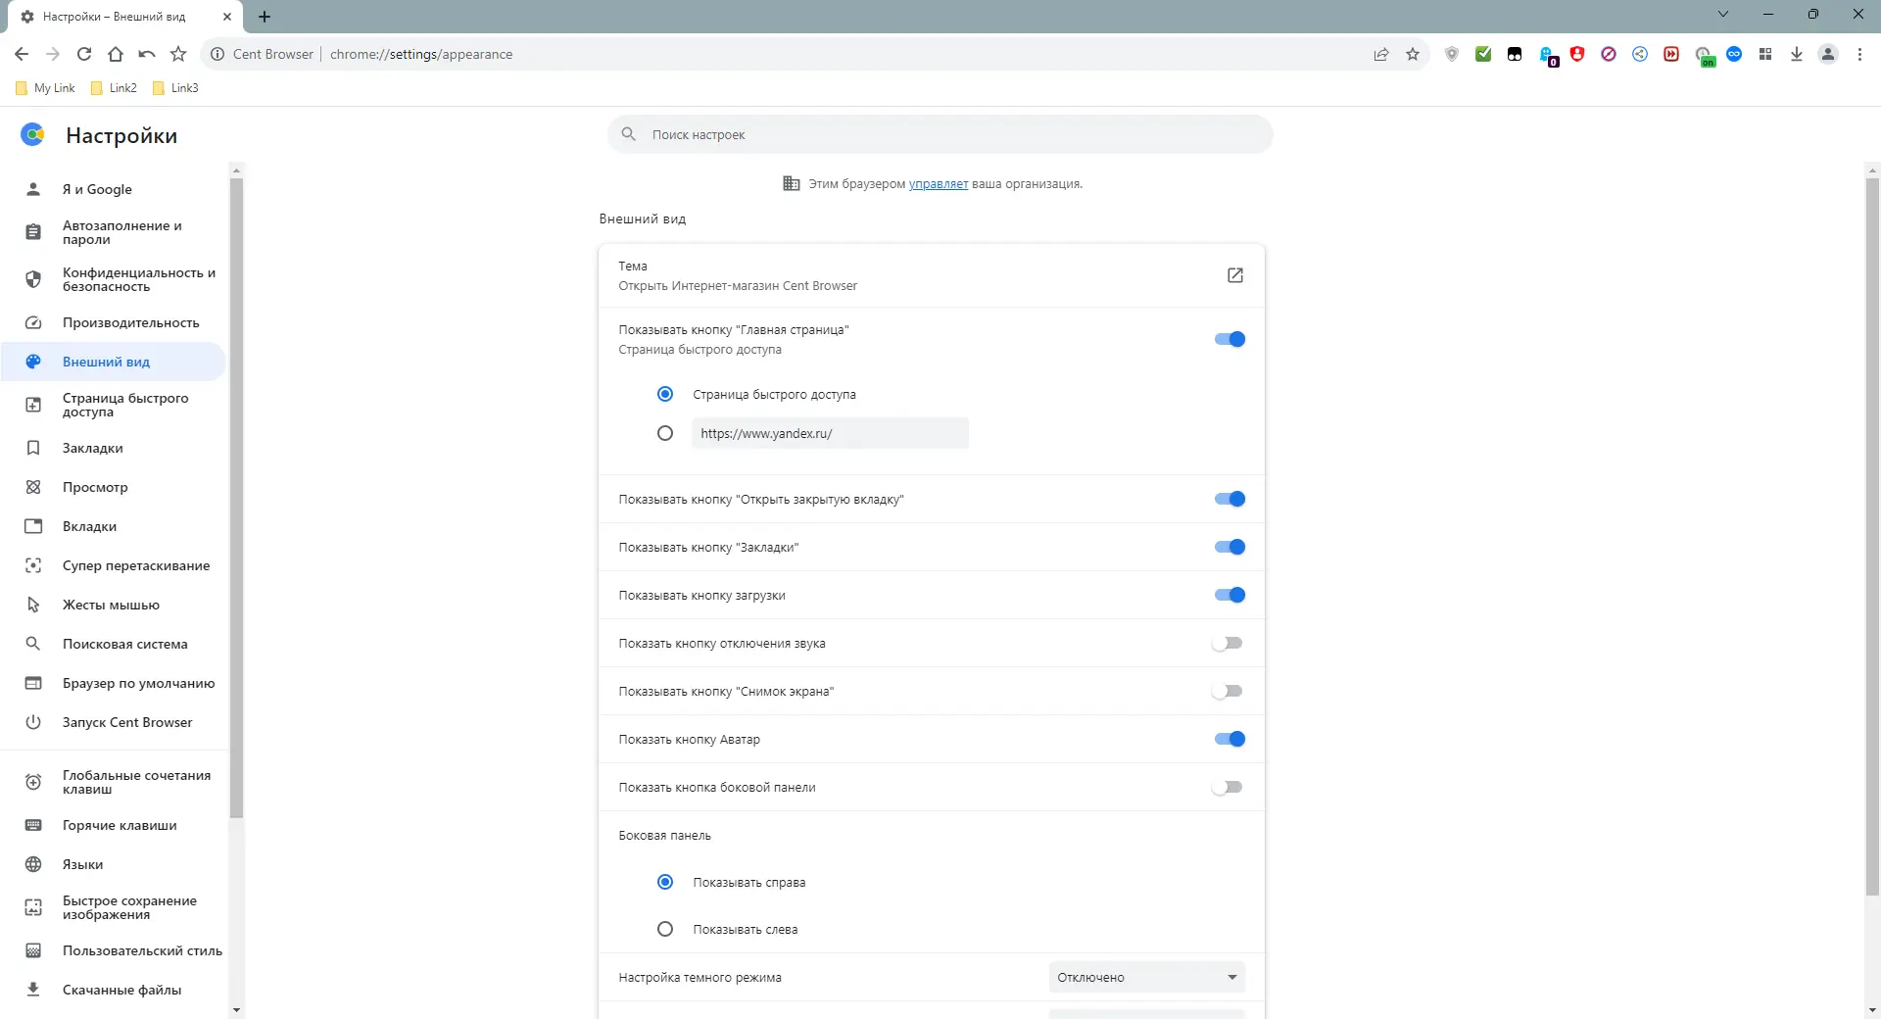Screen dimensions: 1881x1019
Task: Open theme store external link icon
Action: click(x=1235, y=275)
